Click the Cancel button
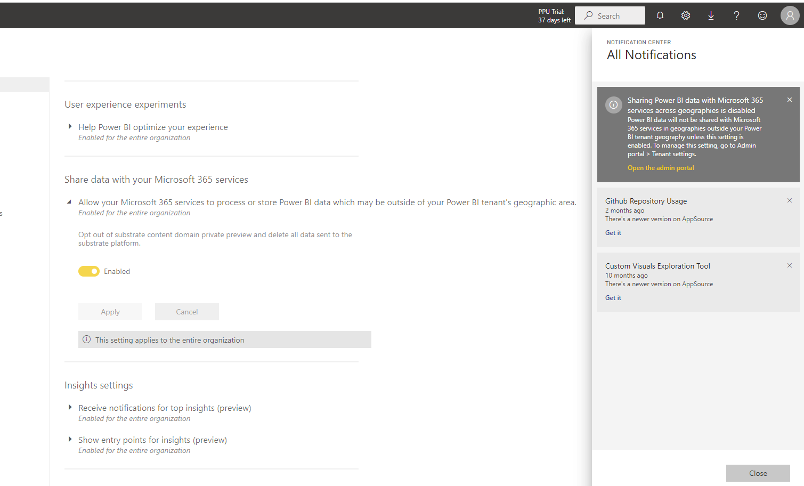This screenshot has width=804, height=486. point(187,312)
